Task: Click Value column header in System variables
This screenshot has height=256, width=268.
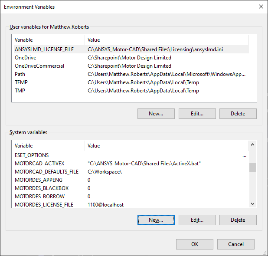Action: (94, 146)
